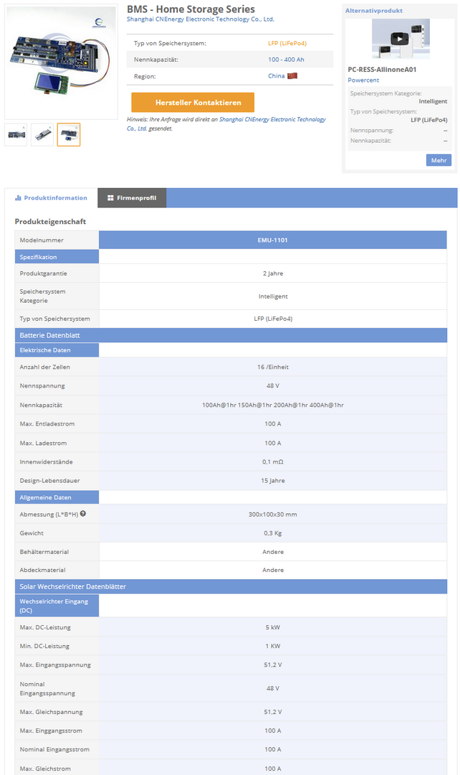This screenshot has width=460, height=775.
Task: Click the Batterie Datenblatt section header
Action: click(231, 335)
